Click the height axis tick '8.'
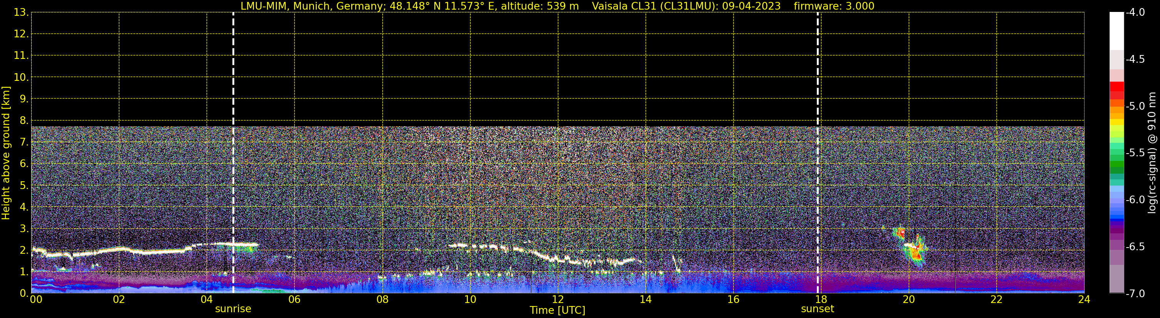Image resolution: width=1160 pixels, height=318 pixels. pyautogui.click(x=24, y=121)
